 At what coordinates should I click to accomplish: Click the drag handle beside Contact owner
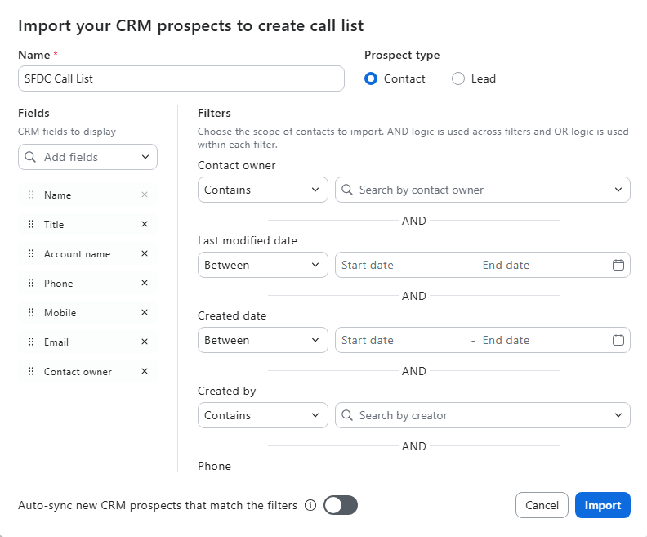click(31, 372)
